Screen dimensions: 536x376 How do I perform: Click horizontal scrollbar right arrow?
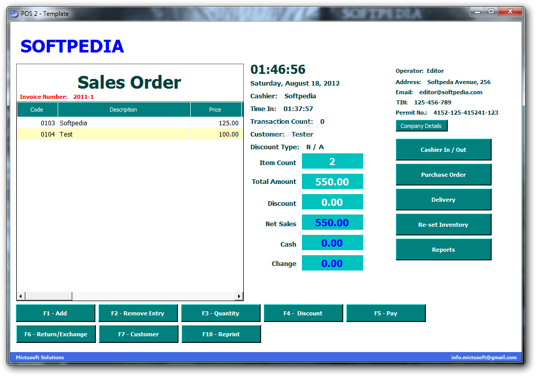(239, 296)
